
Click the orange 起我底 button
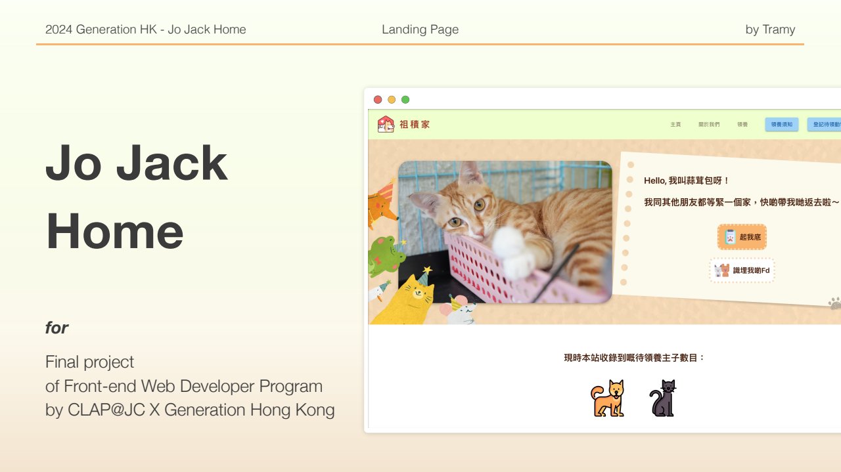[x=742, y=237]
